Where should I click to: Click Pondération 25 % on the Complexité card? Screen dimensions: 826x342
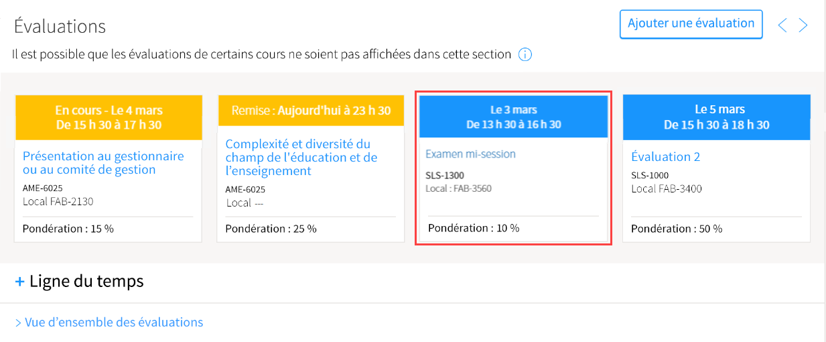(271, 229)
